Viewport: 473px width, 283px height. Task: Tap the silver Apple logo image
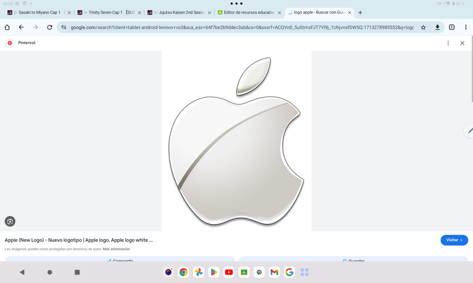coord(236,141)
